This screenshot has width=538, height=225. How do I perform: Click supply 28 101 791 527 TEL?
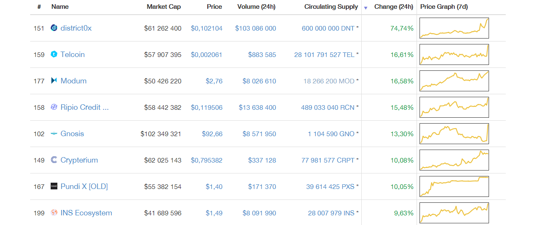324,55
